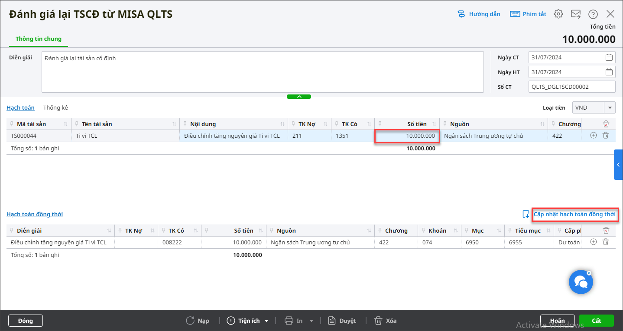623x331 pixels.
Task: Select the Thông tin chung tab
Action: (39, 39)
